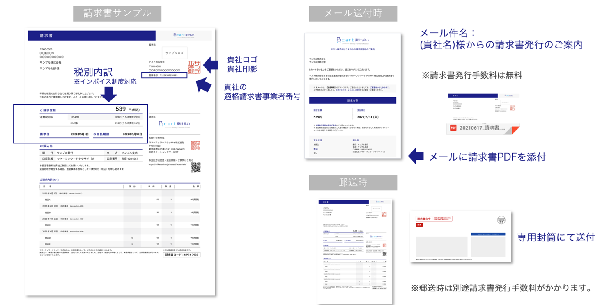The image size is (616, 305).
Task: Click the 貴社印影 label
Action: tap(242, 69)
